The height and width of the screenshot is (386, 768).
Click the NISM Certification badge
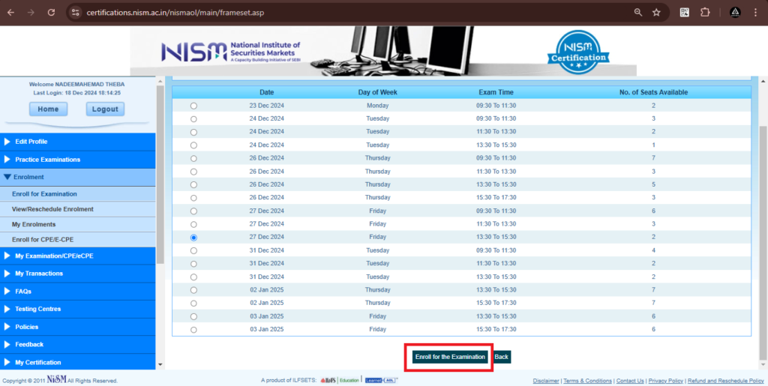click(578, 52)
